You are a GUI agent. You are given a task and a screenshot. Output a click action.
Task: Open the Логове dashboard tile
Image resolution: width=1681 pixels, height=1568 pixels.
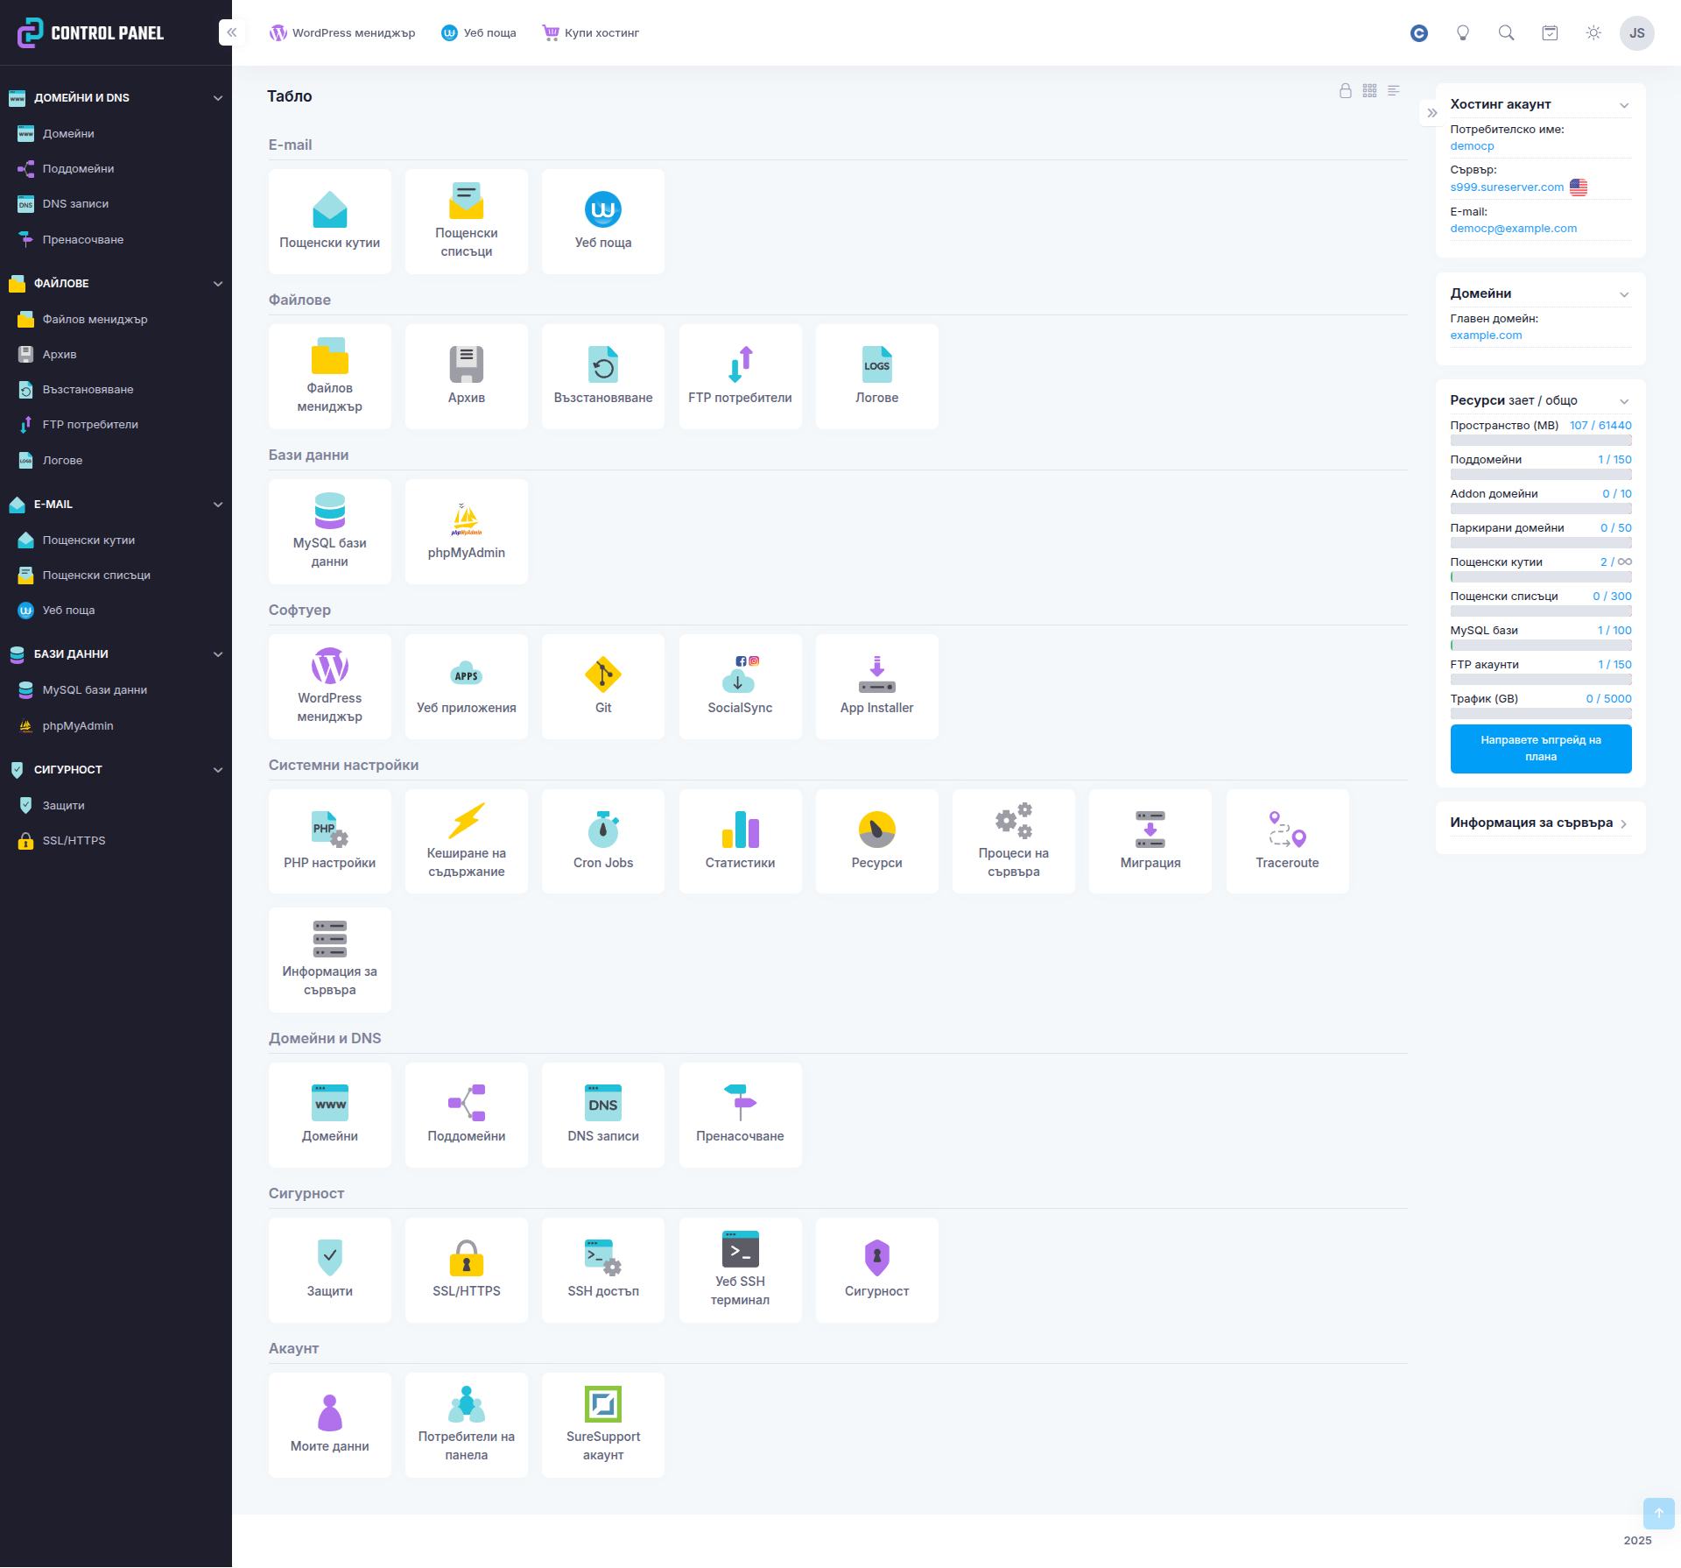876,377
